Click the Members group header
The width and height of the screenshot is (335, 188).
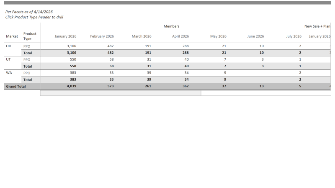(171, 26)
